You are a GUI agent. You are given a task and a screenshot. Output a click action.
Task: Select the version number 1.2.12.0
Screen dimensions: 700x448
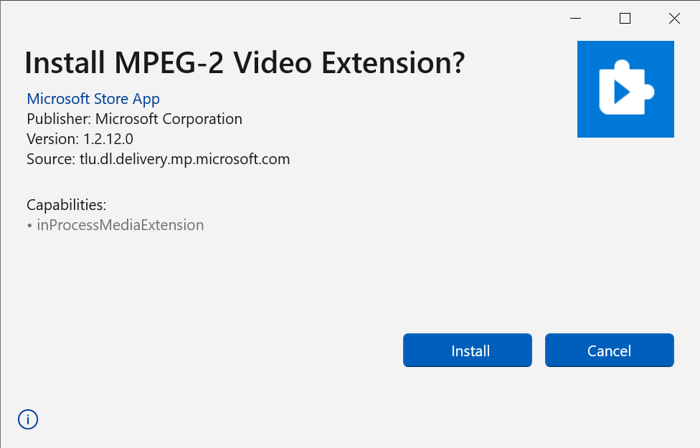tap(108, 139)
